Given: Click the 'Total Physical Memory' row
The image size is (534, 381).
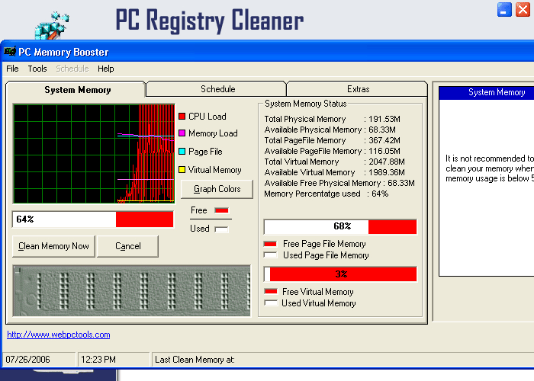Looking at the screenshot, I should click(332, 119).
